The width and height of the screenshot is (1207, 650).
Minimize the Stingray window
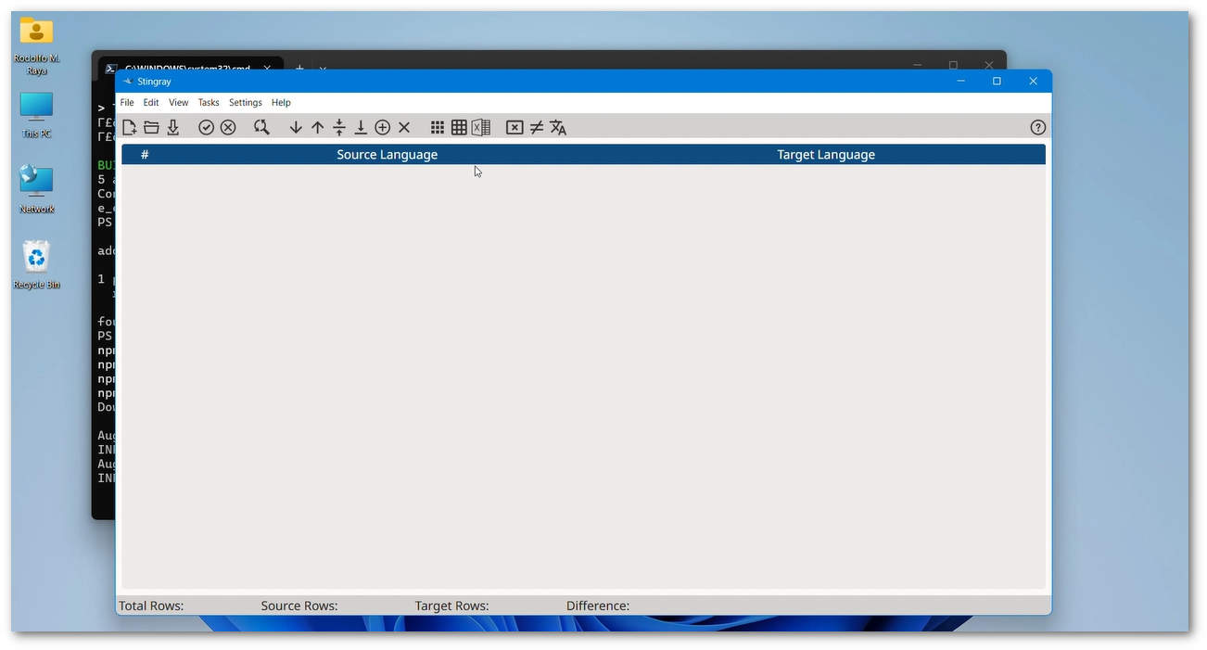[961, 82]
